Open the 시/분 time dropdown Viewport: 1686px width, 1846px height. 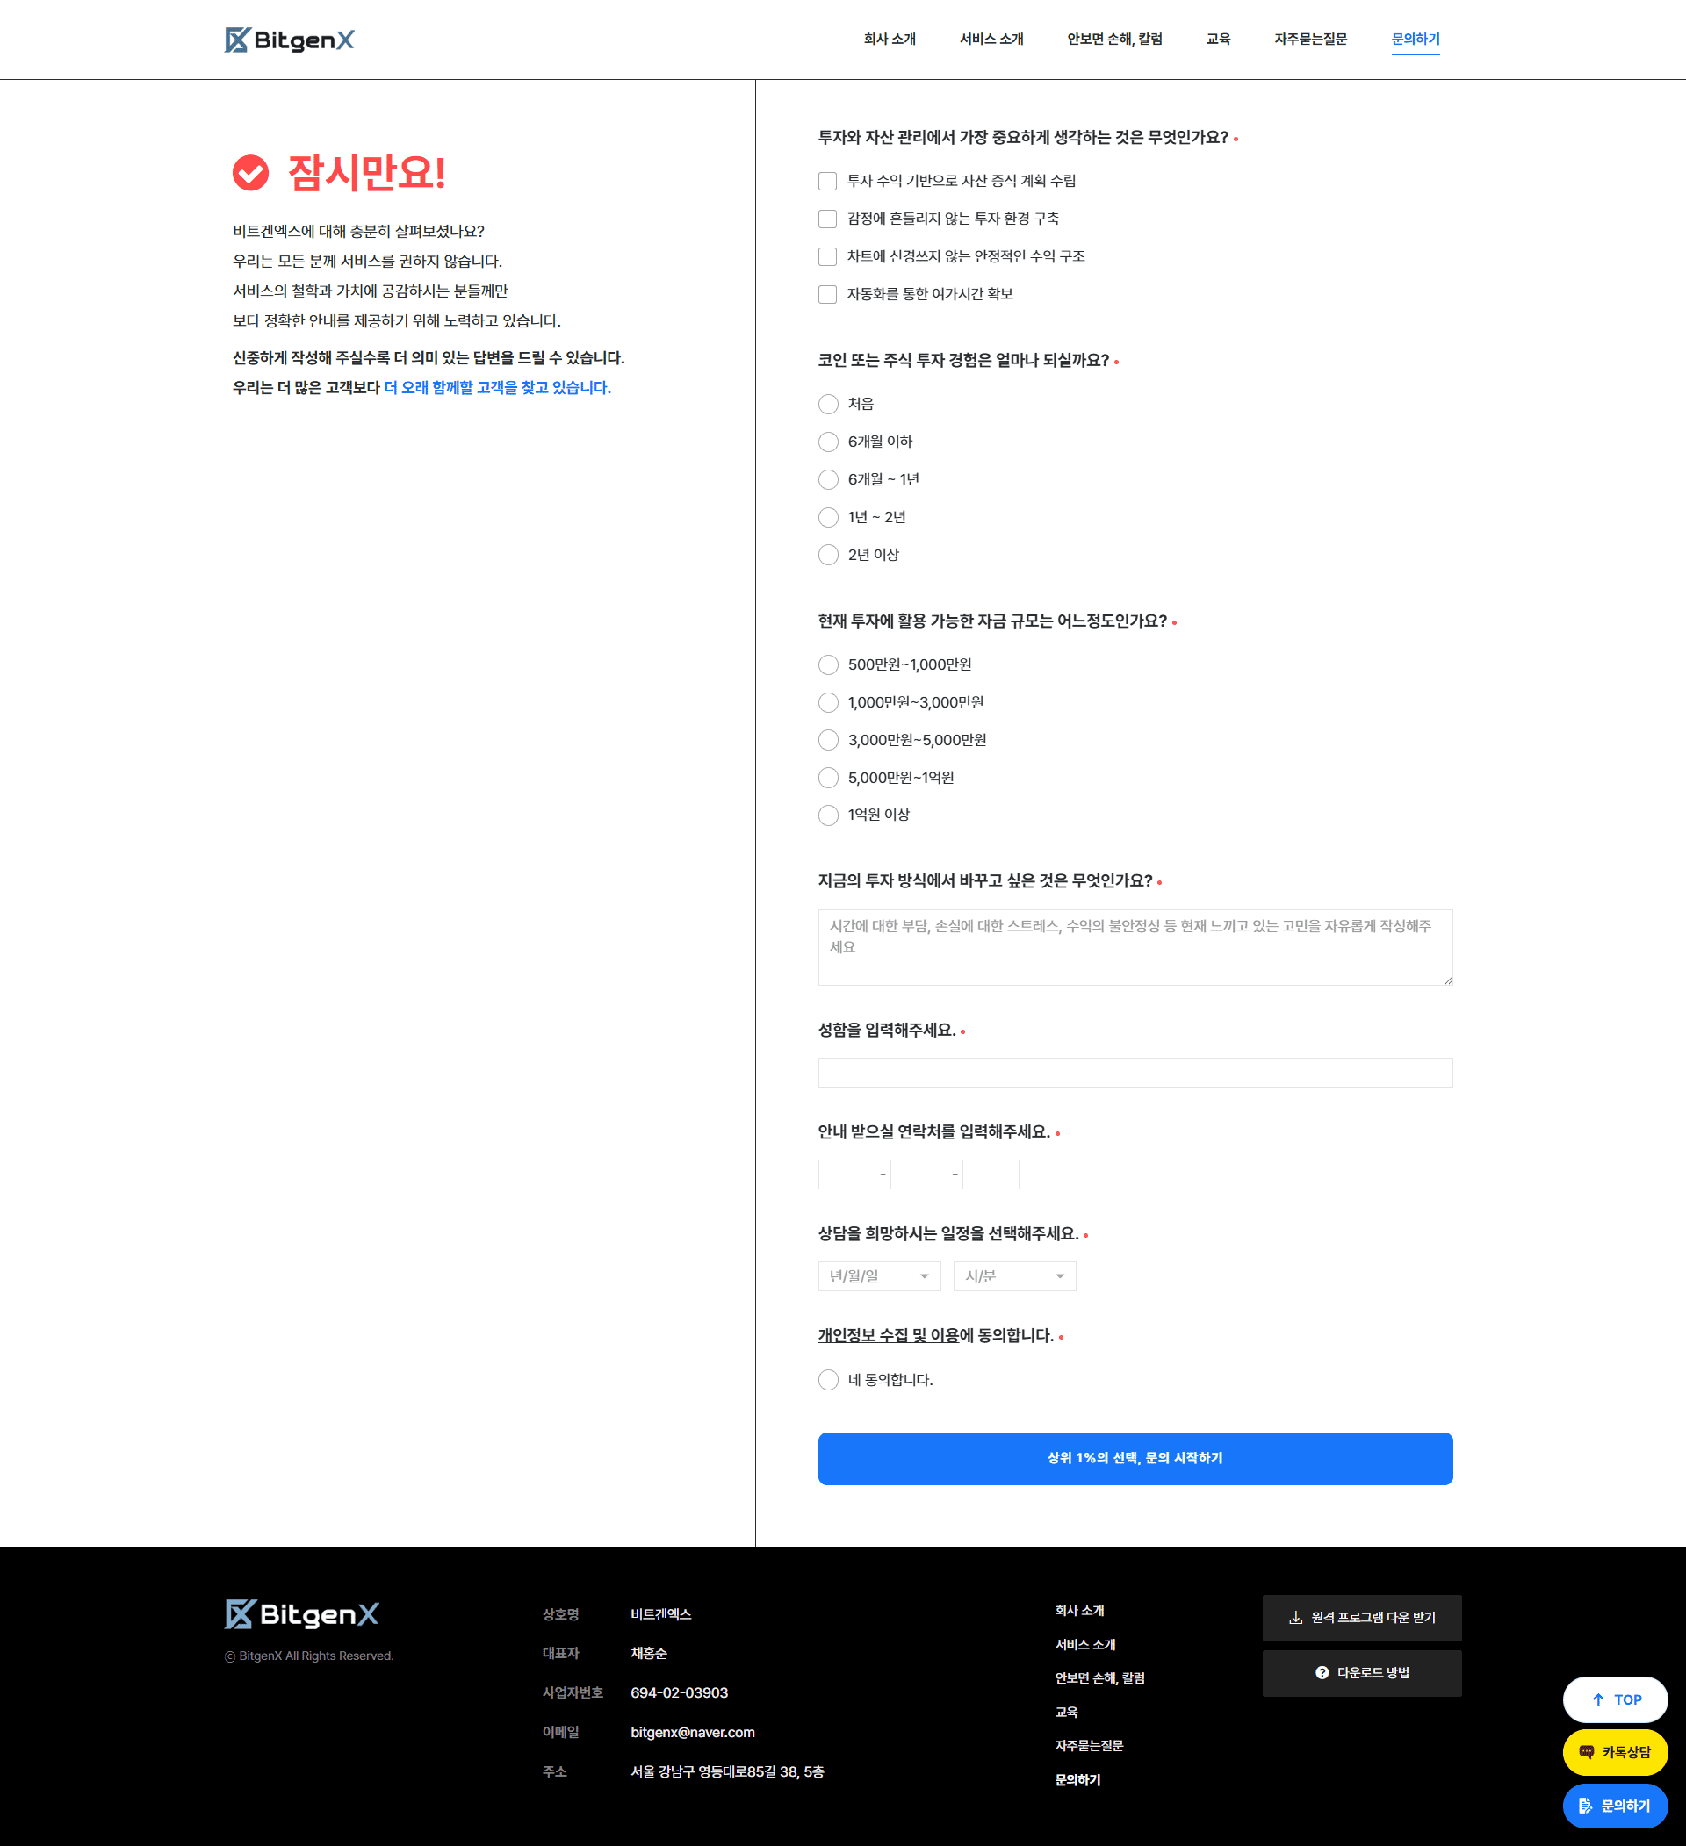coord(1015,1276)
